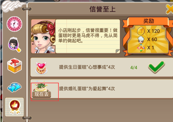173x122 pixels.
Task: Click the chef hat reward icon
Action: point(141,40)
